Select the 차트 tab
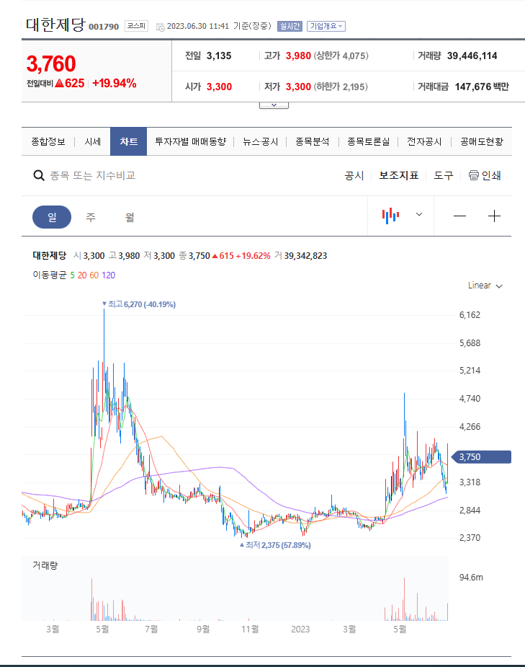Screen dimensions: 525x667 tap(128, 141)
